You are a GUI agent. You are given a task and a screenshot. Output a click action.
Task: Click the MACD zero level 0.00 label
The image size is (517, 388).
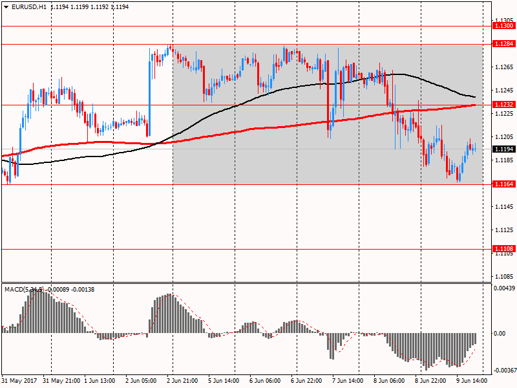click(500, 334)
